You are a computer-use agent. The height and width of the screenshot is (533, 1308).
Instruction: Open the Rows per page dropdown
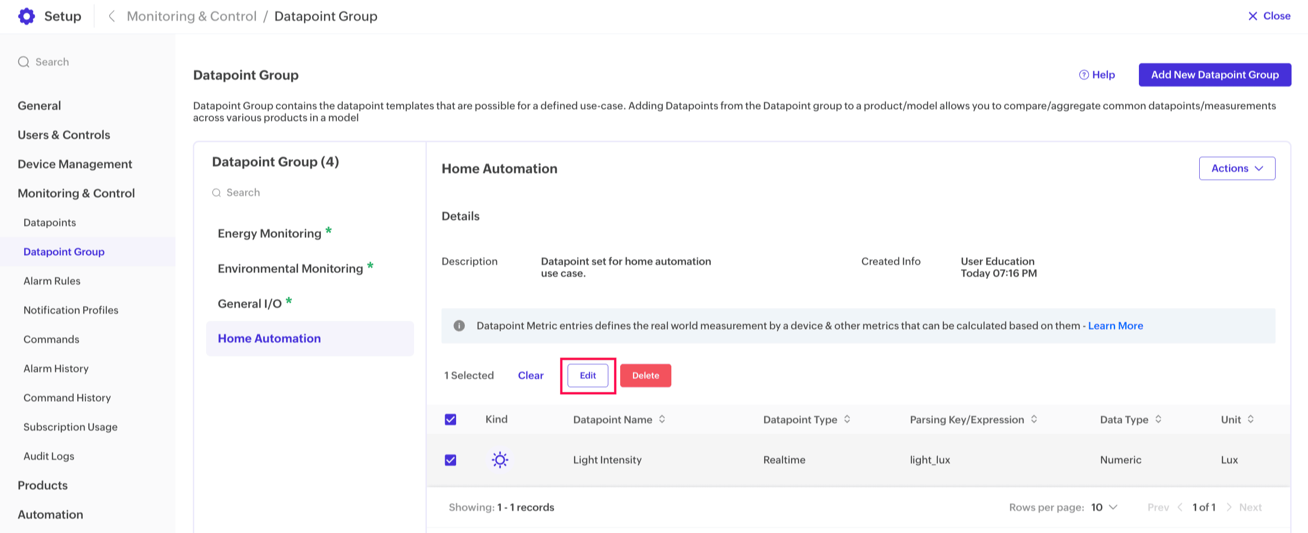pos(1104,507)
